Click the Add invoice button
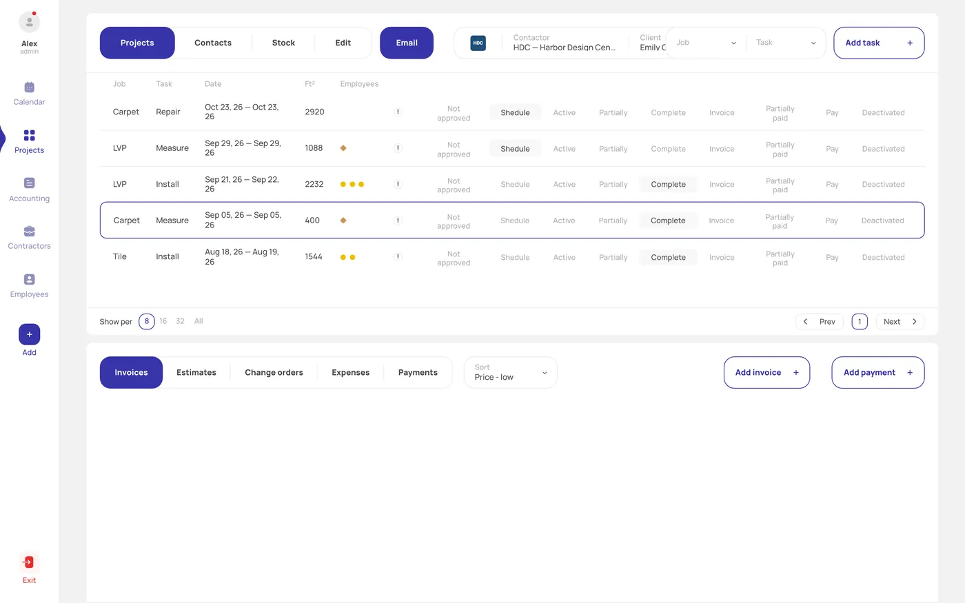Viewport: 965px width, 603px height. coord(766,373)
